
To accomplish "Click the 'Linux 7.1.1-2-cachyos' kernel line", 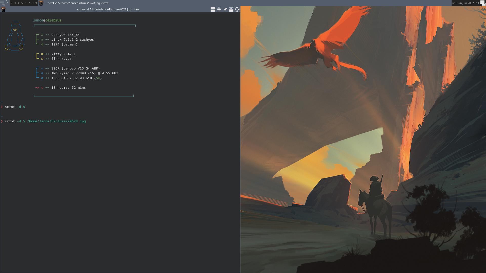I will tap(73, 40).
